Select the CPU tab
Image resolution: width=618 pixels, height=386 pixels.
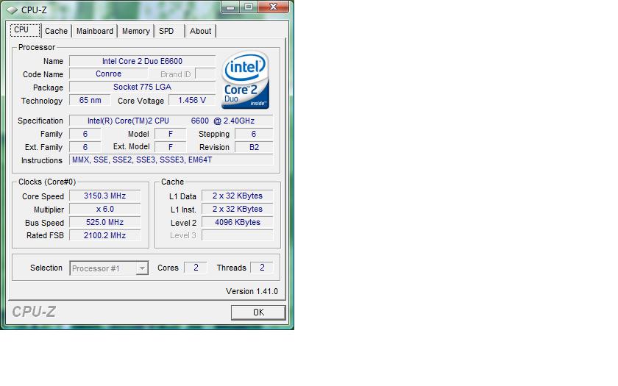(25, 30)
